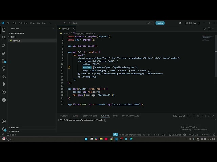The height and width of the screenshot is (162, 217).
Task: Go back using navigation arrow
Action: point(65,23)
